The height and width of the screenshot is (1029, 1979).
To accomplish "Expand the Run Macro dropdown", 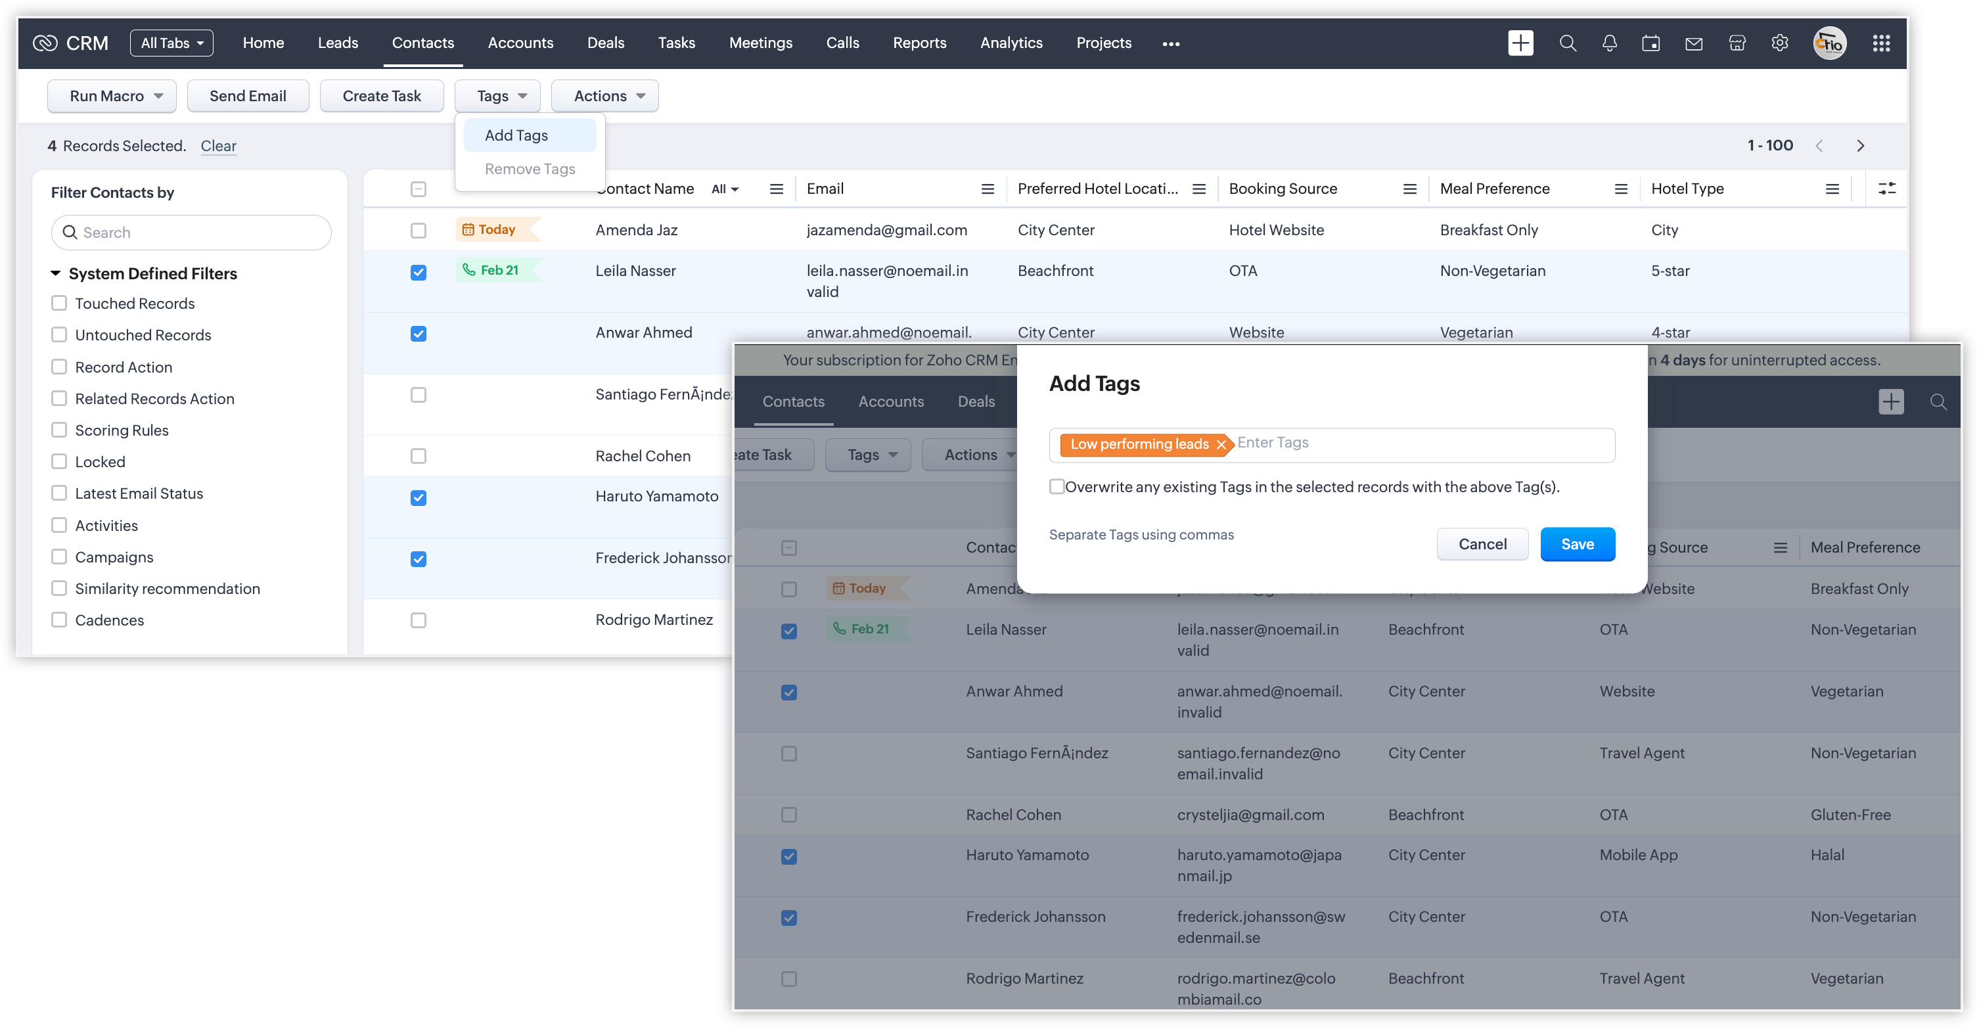I will pos(112,96).
